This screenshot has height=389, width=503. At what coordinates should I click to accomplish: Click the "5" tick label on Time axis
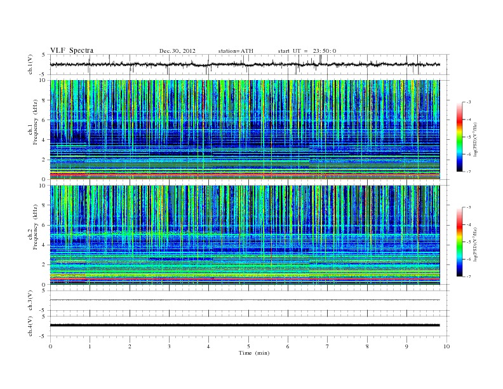tap(248, 346)
